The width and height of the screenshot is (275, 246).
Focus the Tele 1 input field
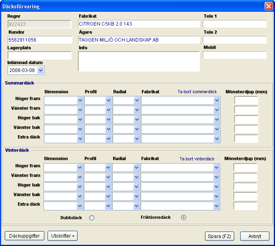(235, 24)
